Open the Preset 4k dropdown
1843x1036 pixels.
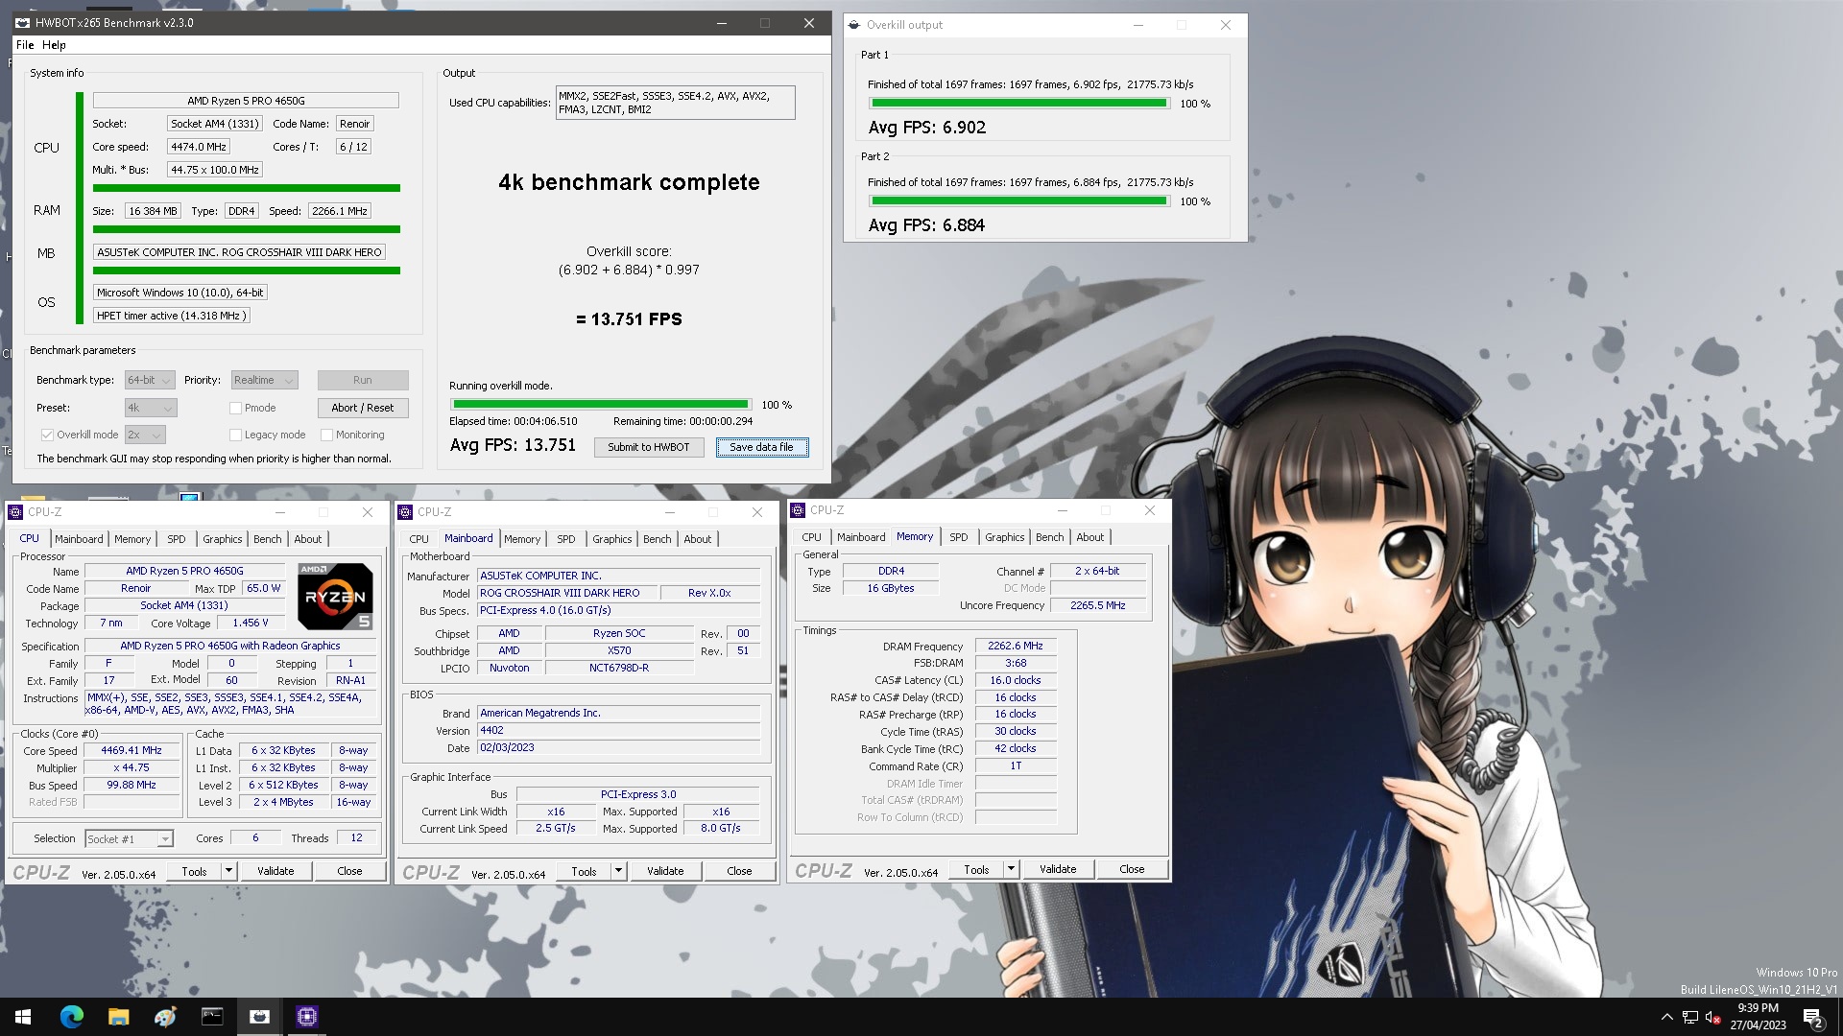151,408
